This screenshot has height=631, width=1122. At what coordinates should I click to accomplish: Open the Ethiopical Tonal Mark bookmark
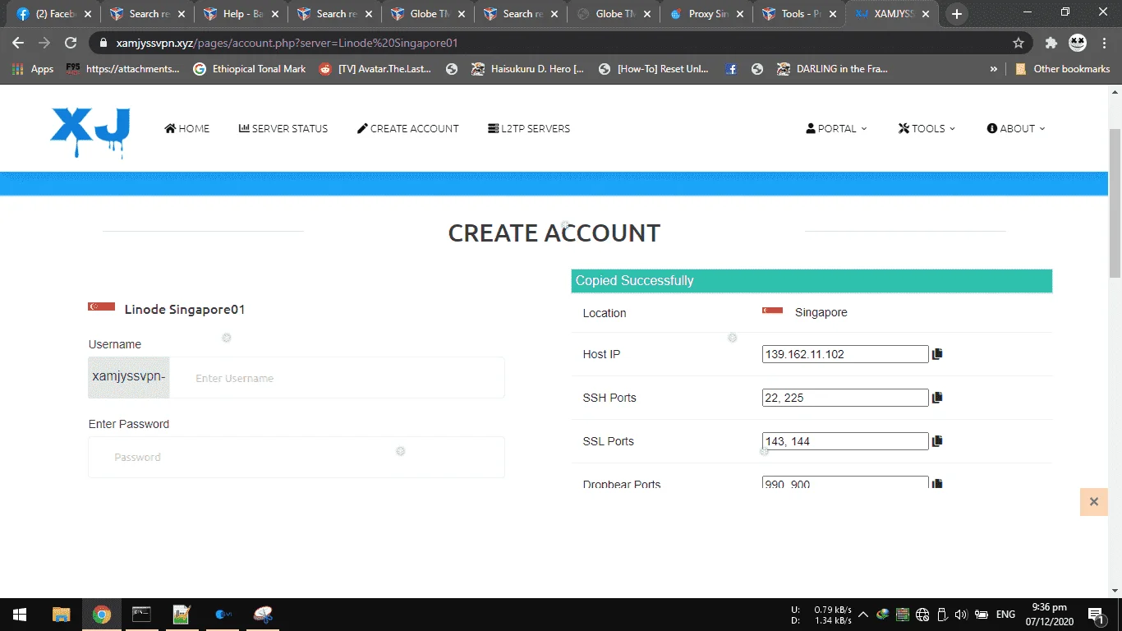[x=250, y=69]
